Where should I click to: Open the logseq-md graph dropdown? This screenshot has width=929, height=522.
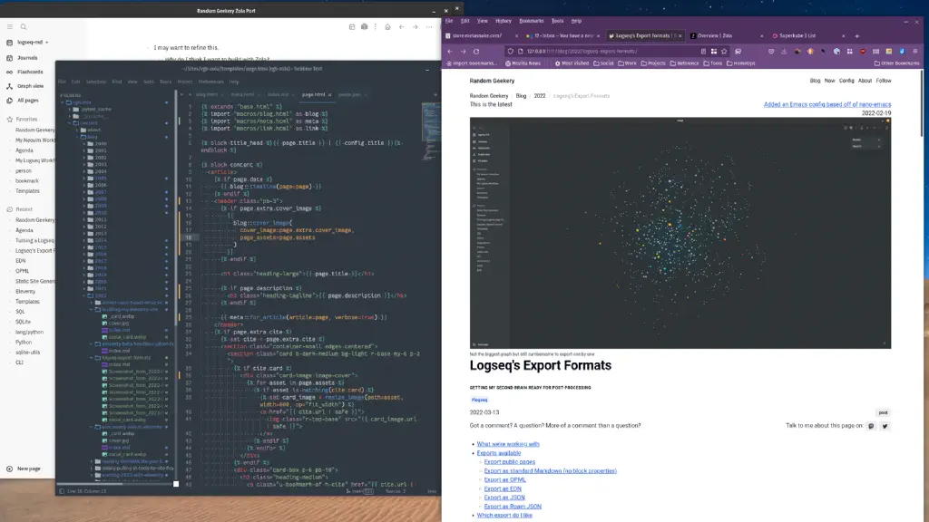pyautogui.click(x=33, y=43)
